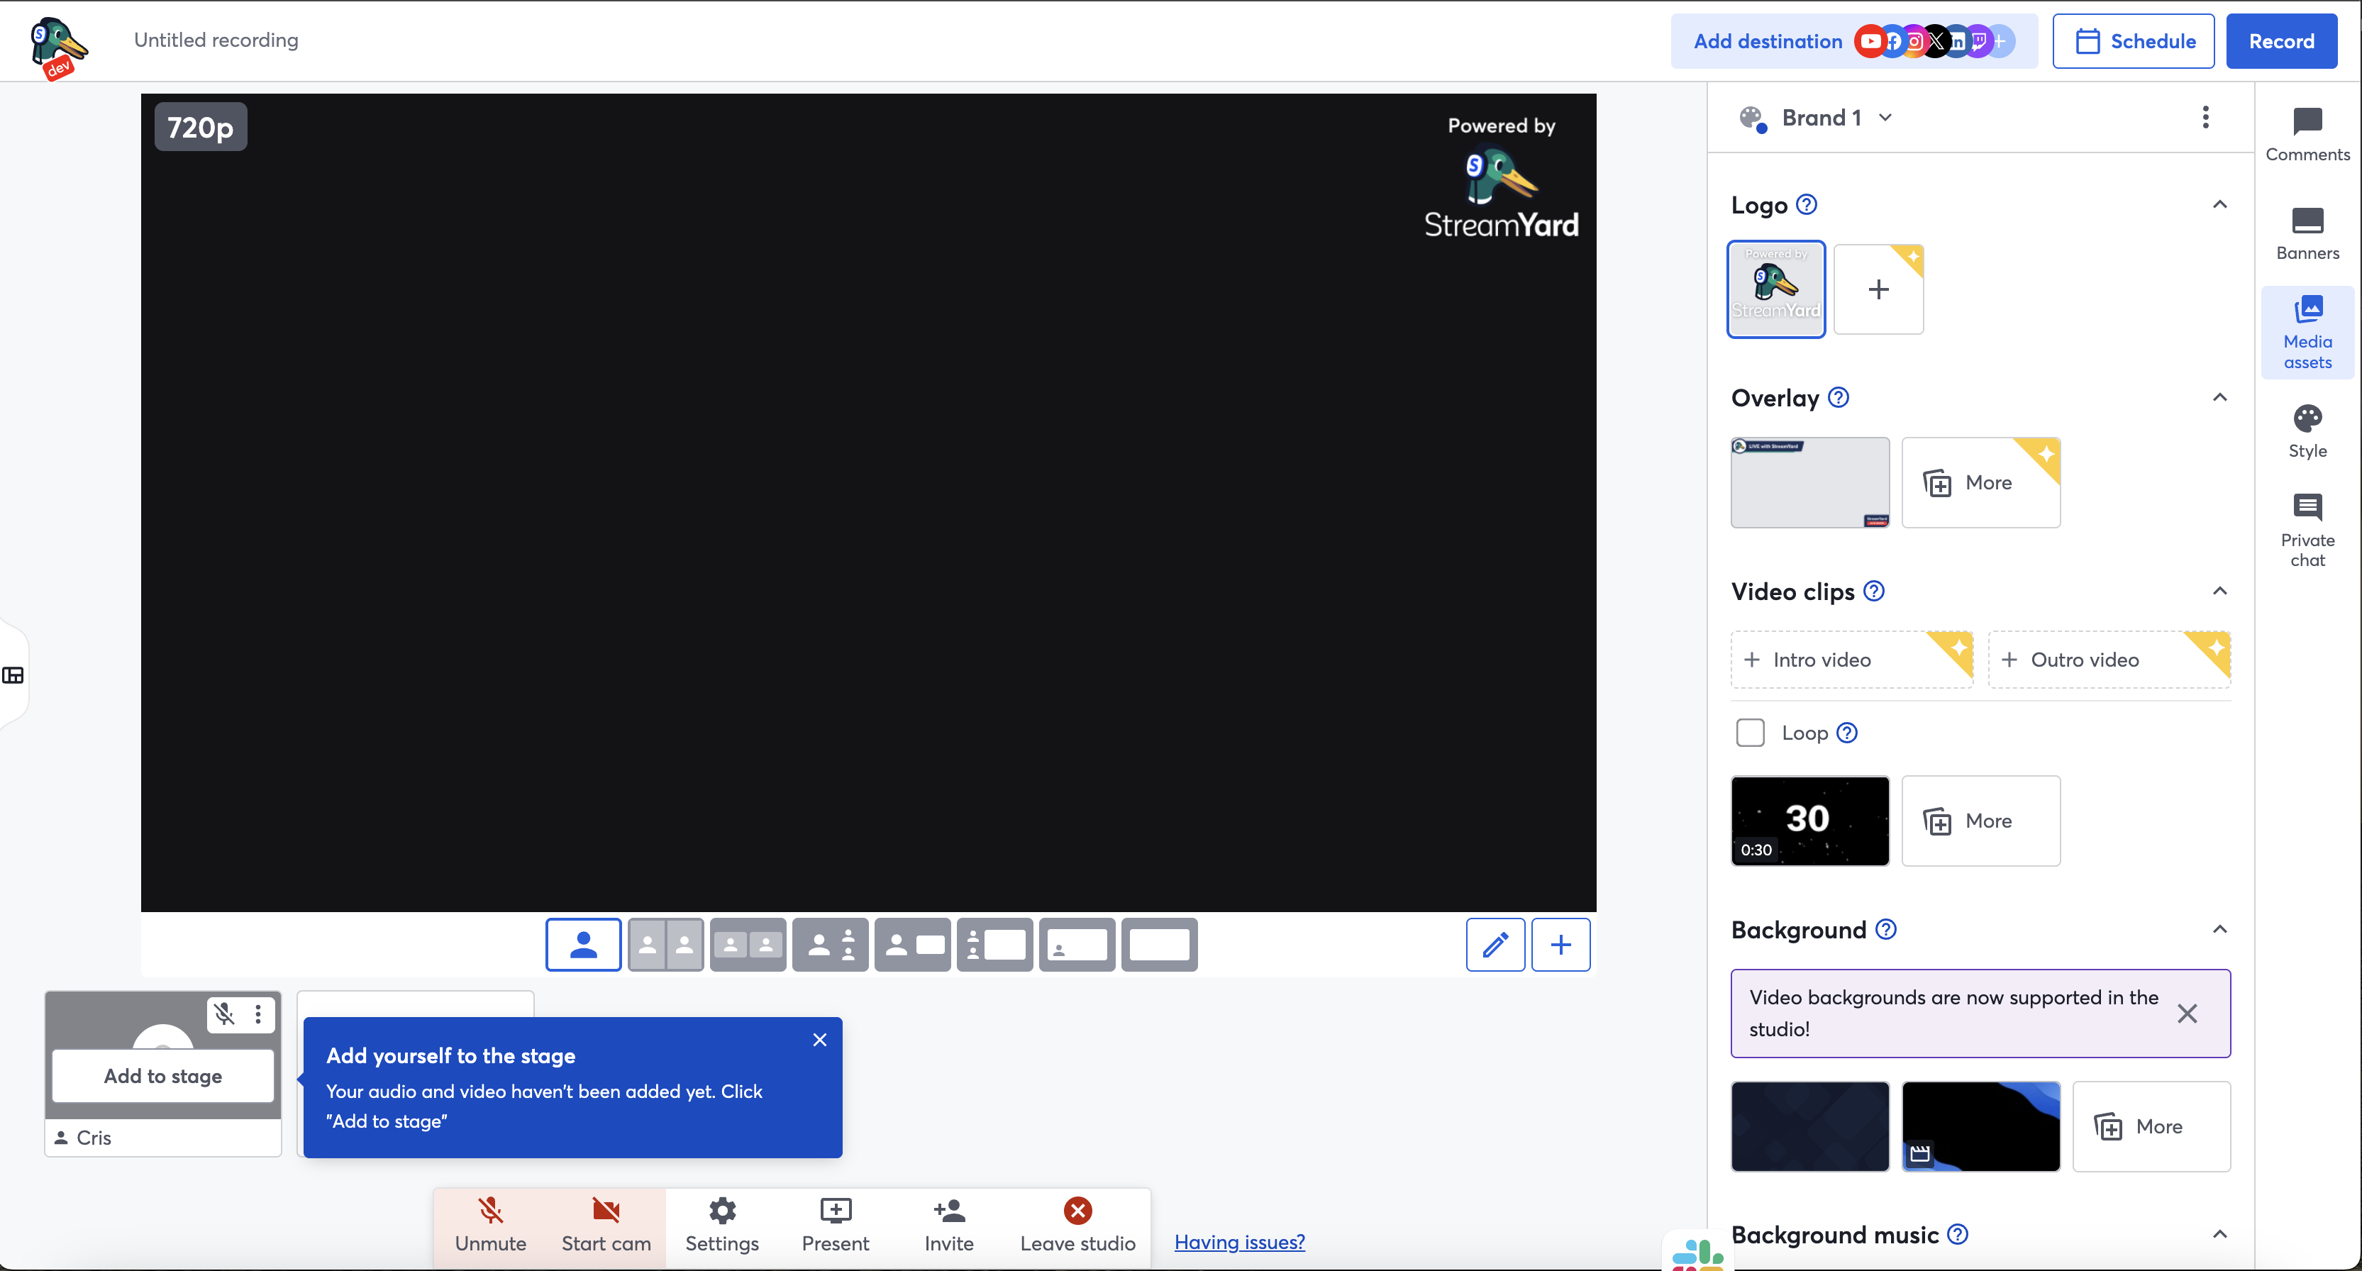2362x1271 pixels.
Task: Click the Background help question icon
Action: [x=1886, y=929]
